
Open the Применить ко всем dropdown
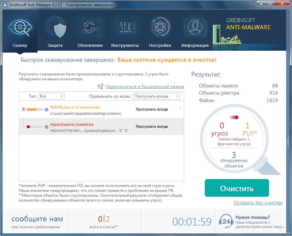tap(157, 96)
